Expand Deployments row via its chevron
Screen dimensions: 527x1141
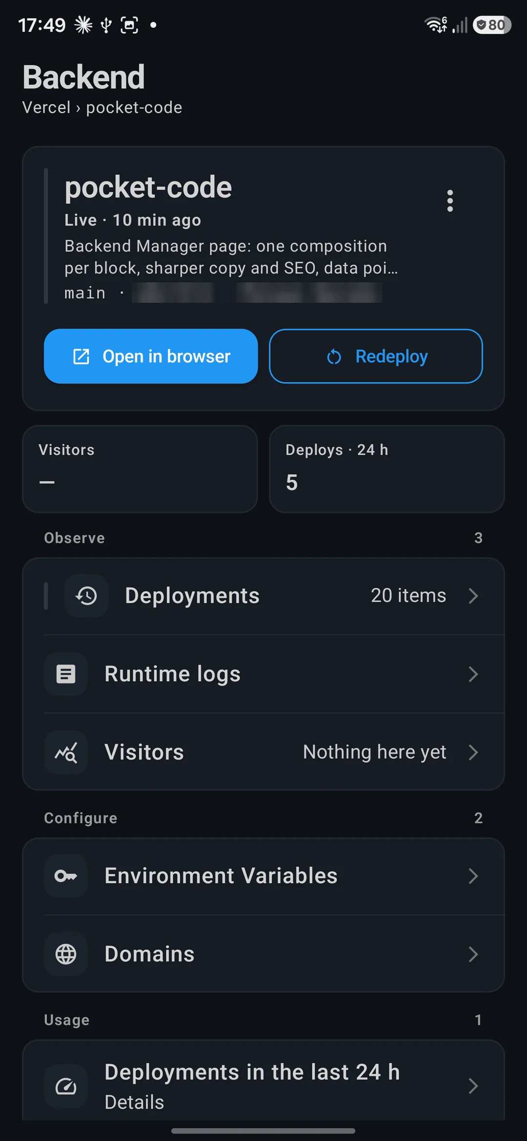coord(473,596)
